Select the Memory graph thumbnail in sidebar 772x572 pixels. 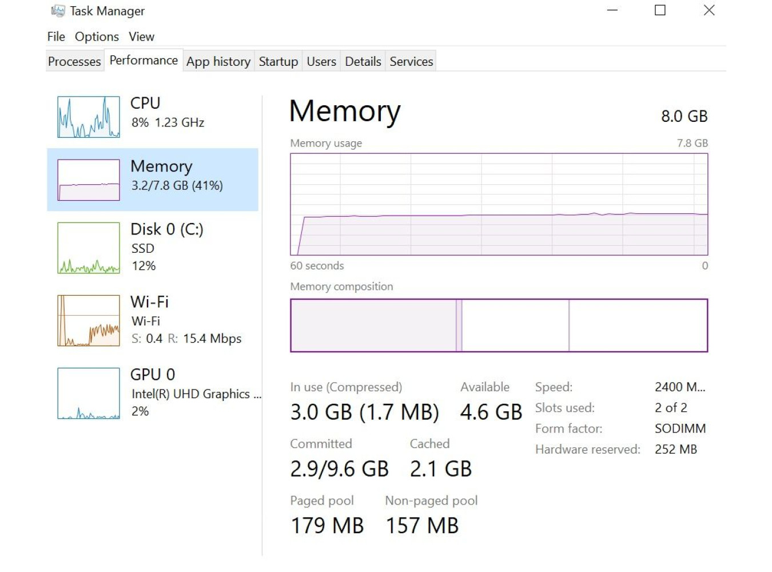(x=89, y=180)
